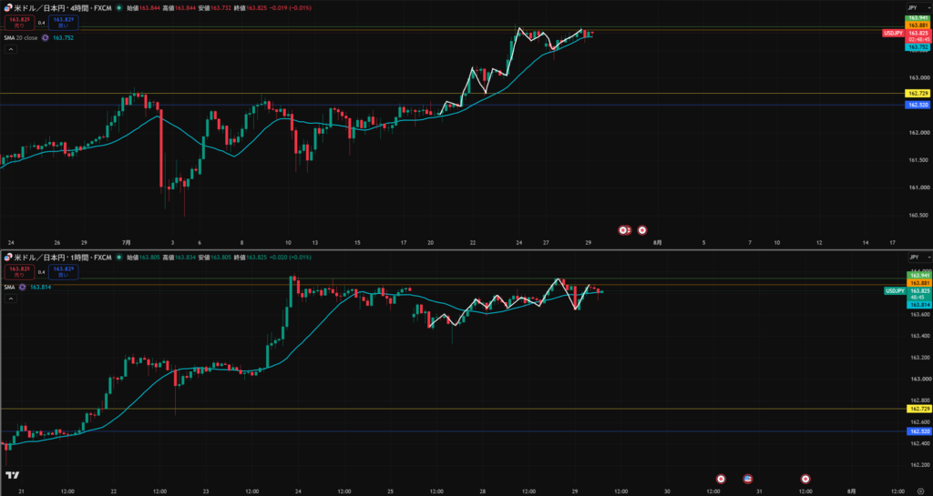
Task: Click the yellow 162.729 price label on the upper axis
Action: coord(917,93)
